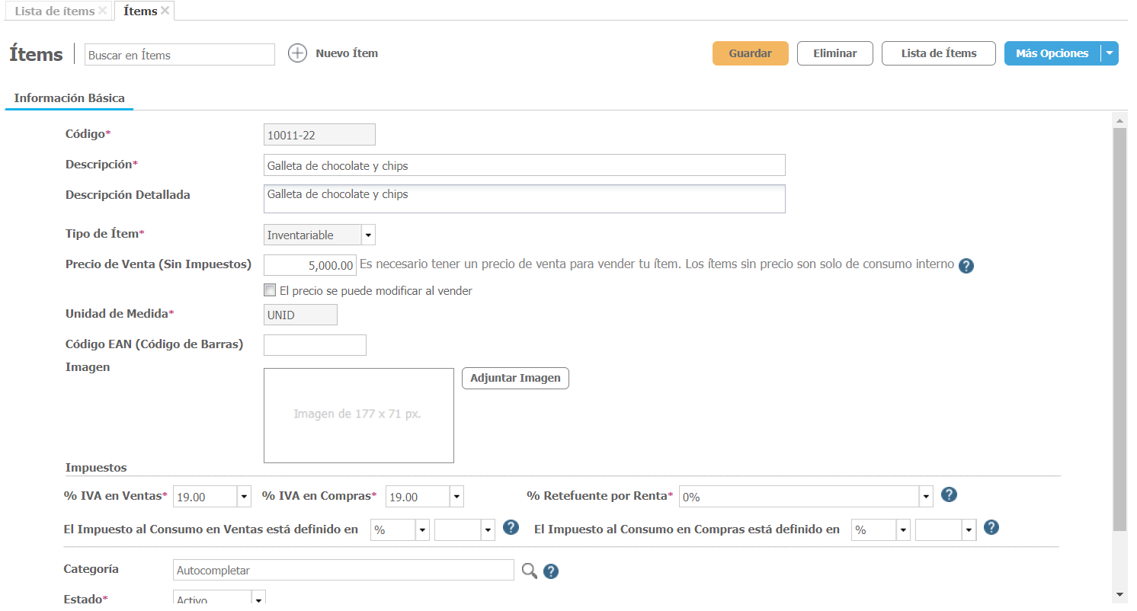Open the % Retefuente por Renta dropdown
The image size is (1137, 611).
[927, 497]
